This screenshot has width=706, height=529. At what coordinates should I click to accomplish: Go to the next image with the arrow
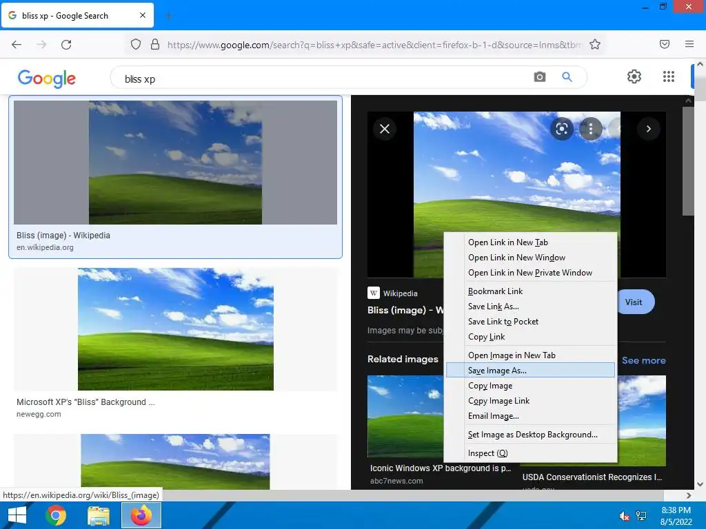click(648, 129)
